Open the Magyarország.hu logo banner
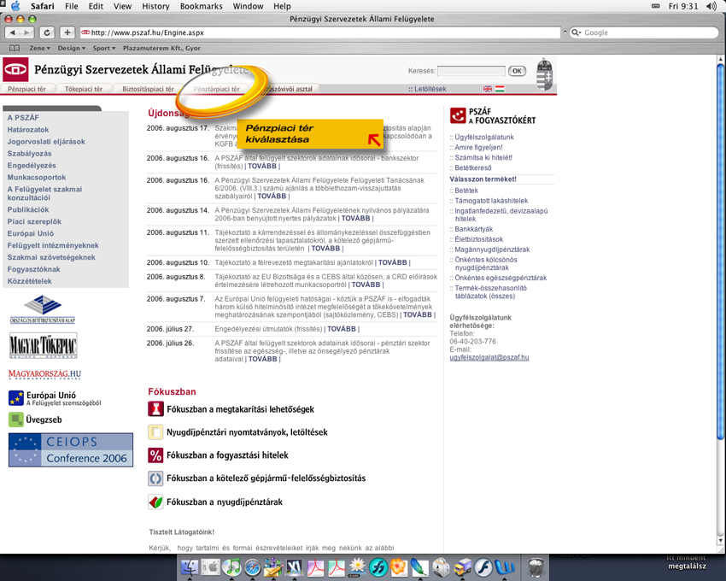 [x=44, y=374]
